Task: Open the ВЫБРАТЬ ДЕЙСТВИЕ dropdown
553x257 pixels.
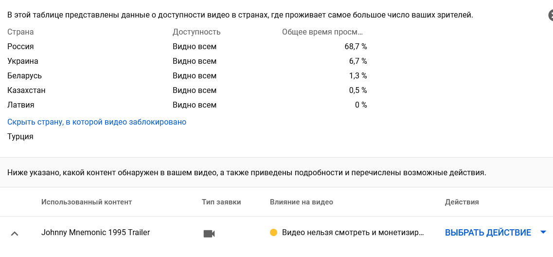Action: (488, 233)
